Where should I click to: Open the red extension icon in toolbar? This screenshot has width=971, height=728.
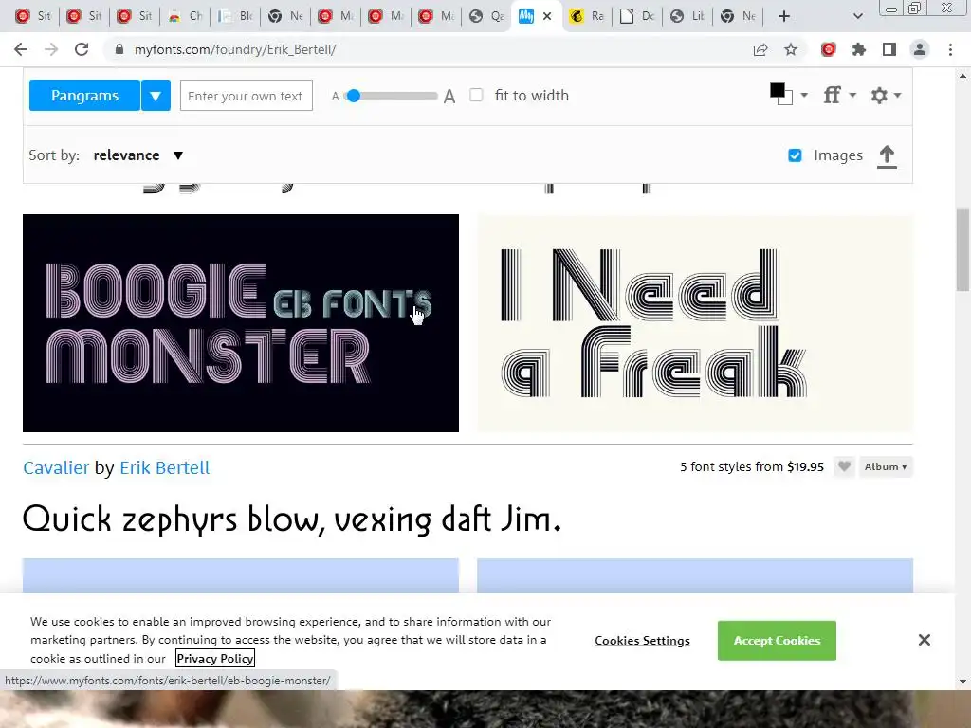click(x=829, y=49)
